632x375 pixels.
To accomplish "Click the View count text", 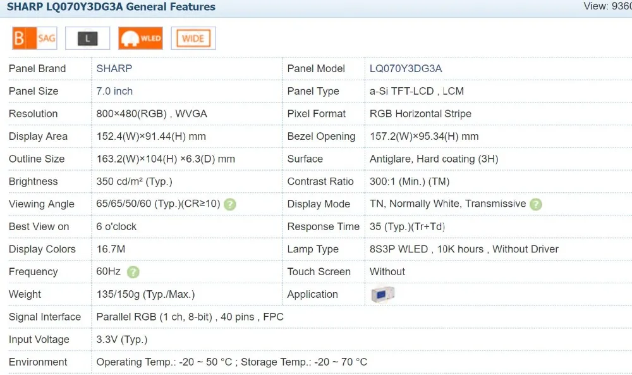I will pyautogui.click(x=607, y=6).
